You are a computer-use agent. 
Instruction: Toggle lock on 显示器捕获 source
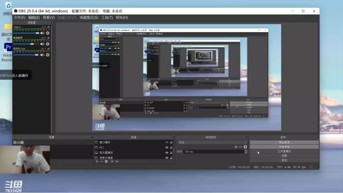coord(171,153)
